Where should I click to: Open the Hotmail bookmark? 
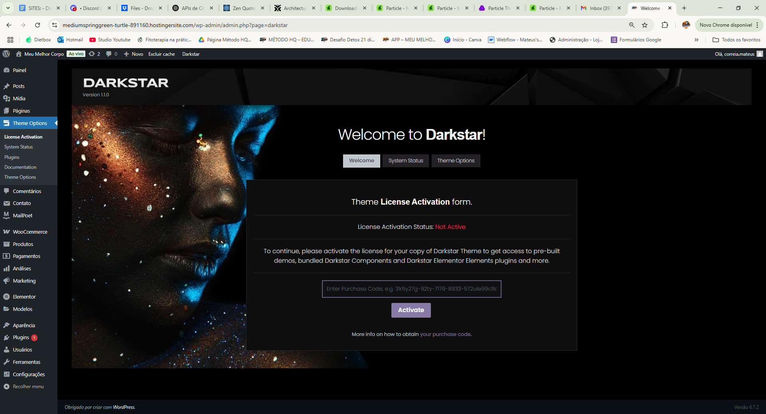pos(70,40)
